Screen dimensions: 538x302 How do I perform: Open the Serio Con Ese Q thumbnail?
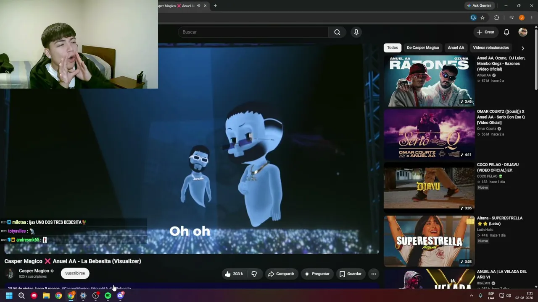pyautogui.click(x=429, y=134)
